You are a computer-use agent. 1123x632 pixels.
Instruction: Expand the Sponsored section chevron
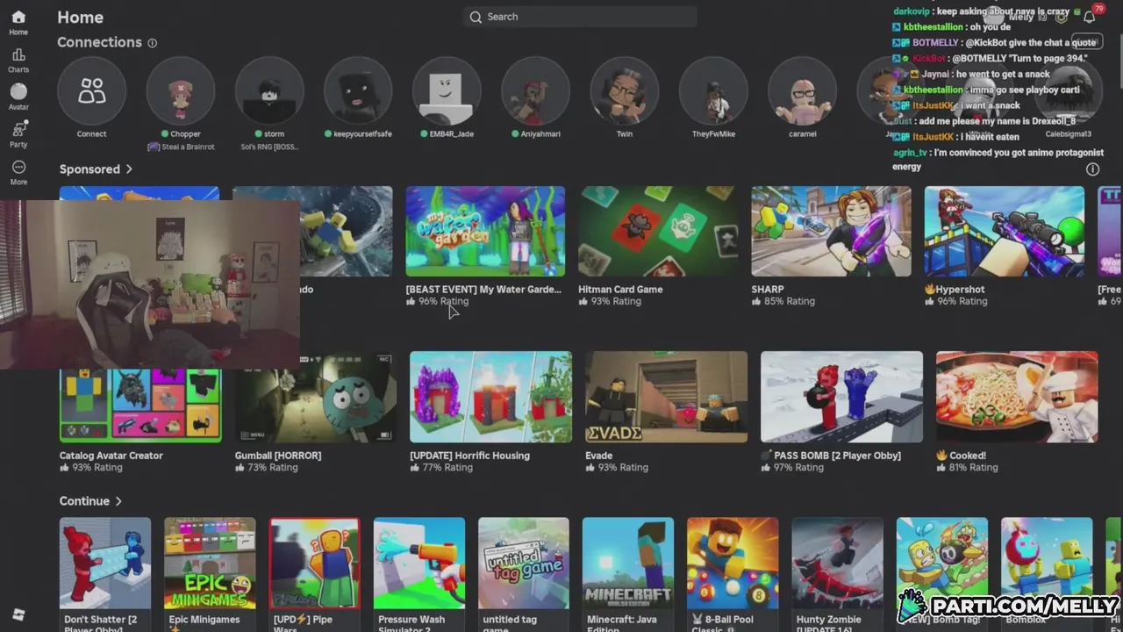point(129,169)
